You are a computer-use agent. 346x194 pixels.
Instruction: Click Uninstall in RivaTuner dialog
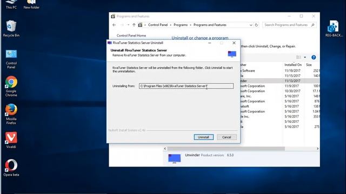(204, 137)
